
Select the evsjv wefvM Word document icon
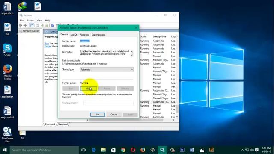[x=7, y=112]
